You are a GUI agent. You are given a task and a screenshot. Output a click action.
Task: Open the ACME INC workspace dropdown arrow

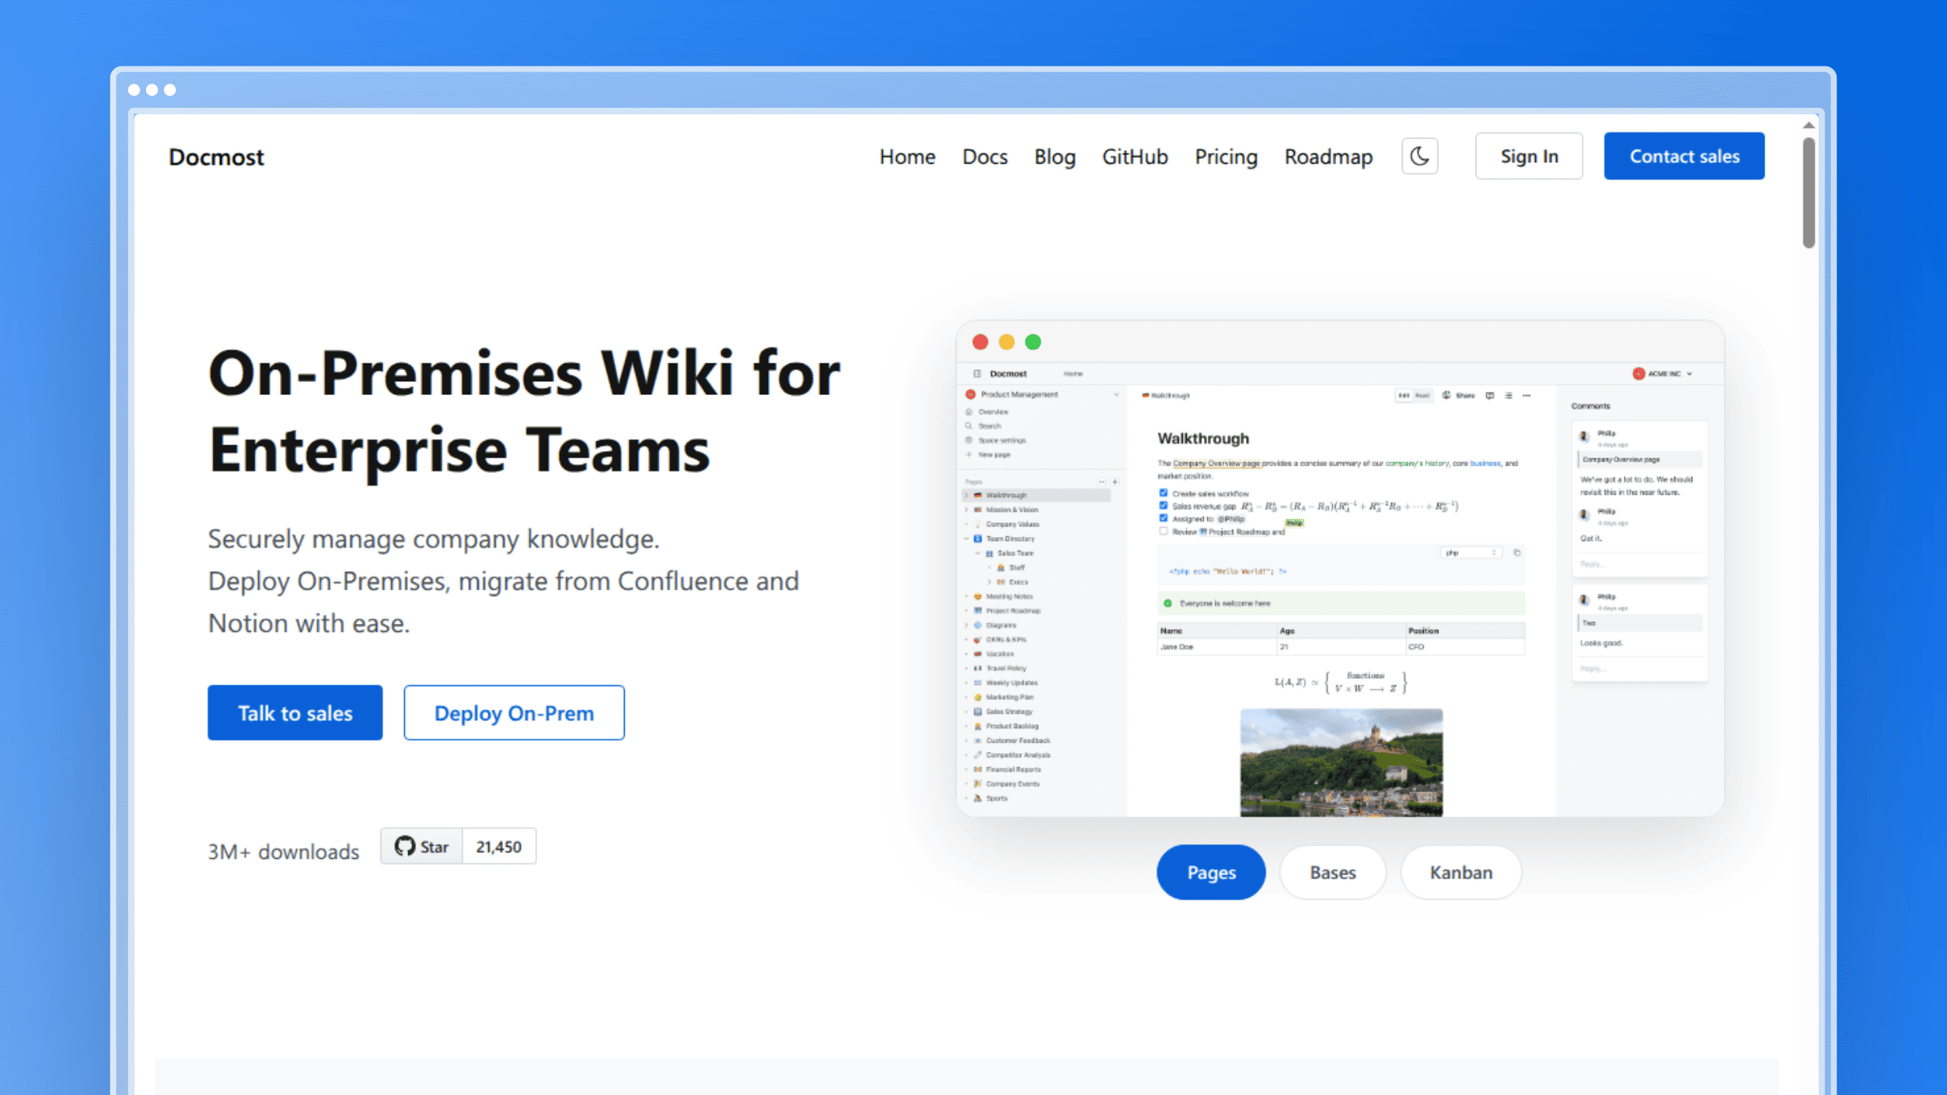tap(1690, 374)
